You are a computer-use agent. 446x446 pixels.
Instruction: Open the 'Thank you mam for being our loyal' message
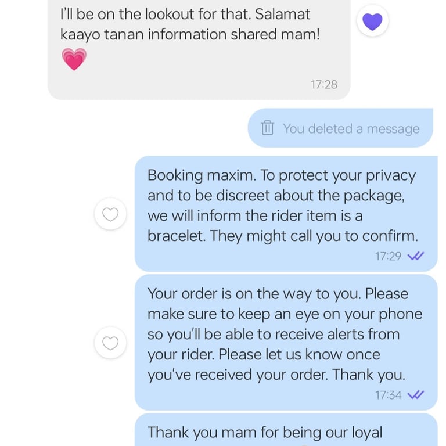pyautogui.click(x=265, y=432)
